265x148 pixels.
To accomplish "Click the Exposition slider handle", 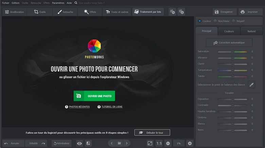I will point(232,99).
